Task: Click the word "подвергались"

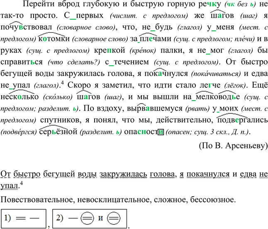Action: coord(243,120)
